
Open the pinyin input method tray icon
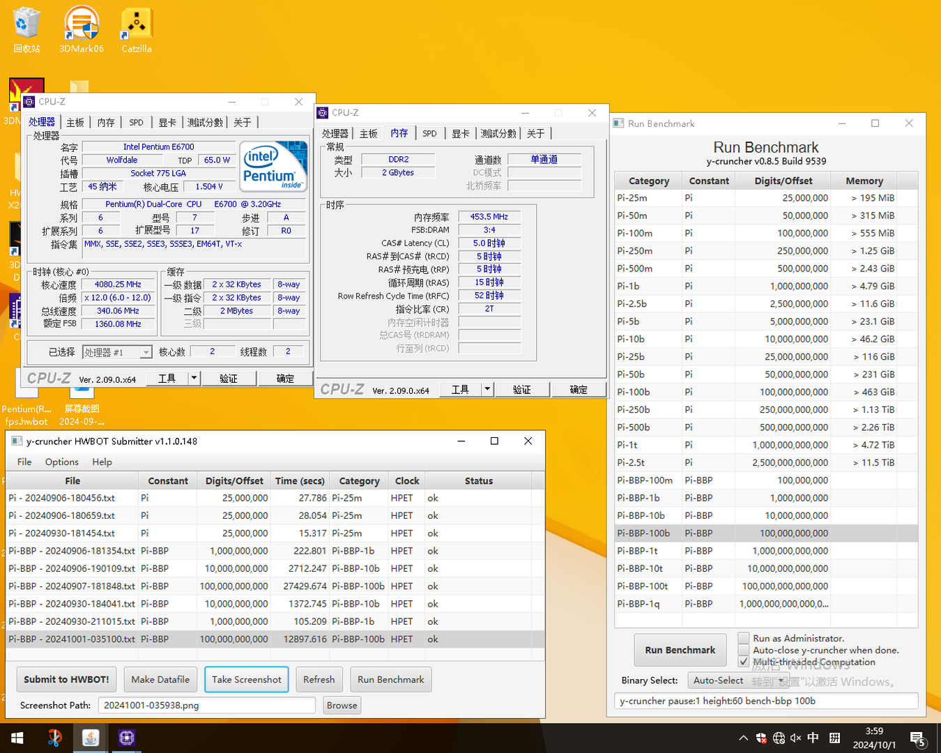[834, 738]
